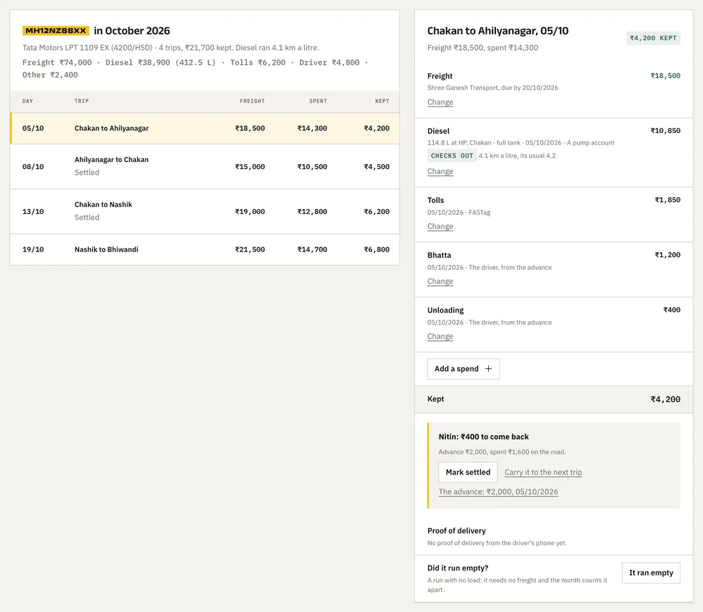Image resolution: width=703 pixels, height=612 pixels.
Task: Click Shree Ganesh Transport due date text
Action: point(492,87)
